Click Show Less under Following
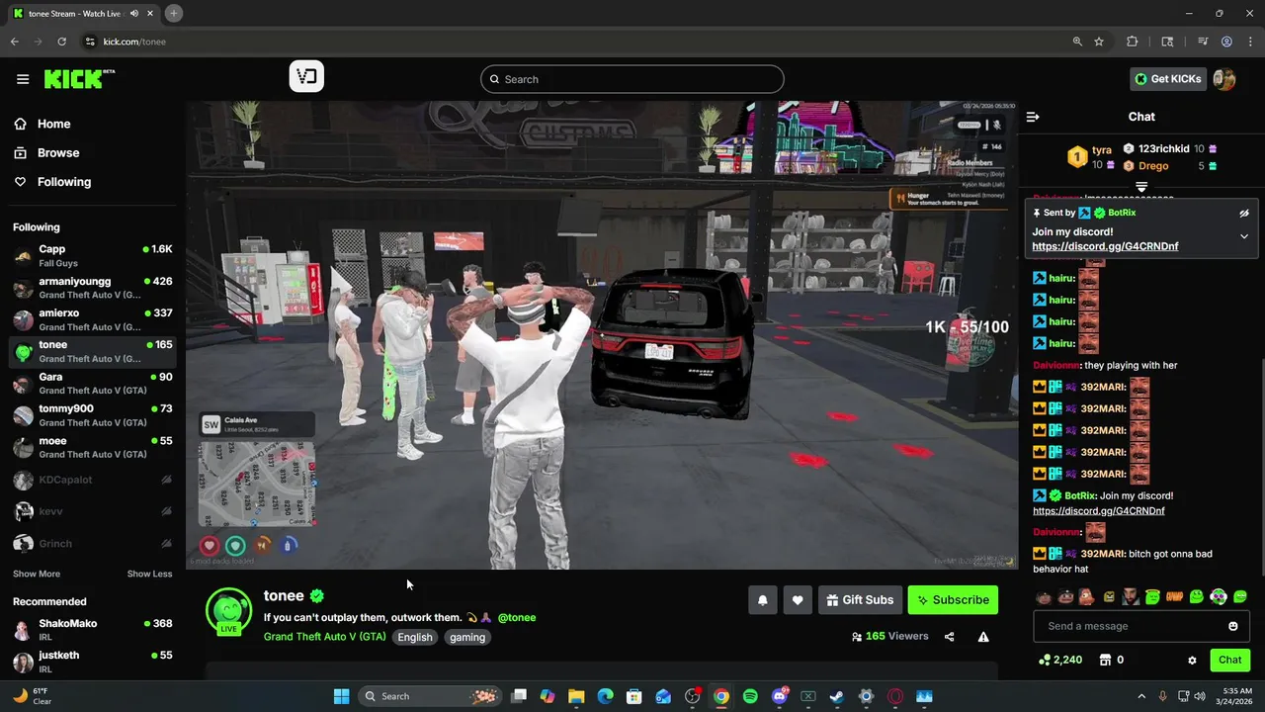 149,574
